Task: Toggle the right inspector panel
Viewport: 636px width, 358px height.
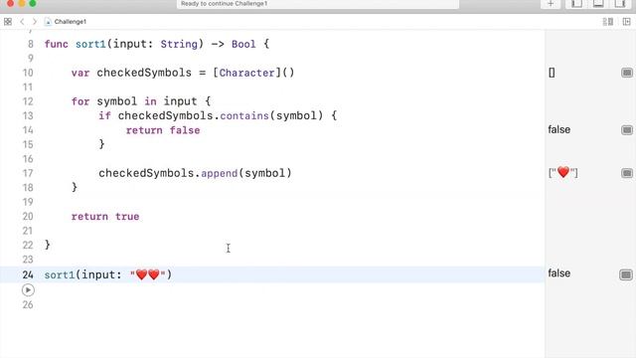Action: (x=620, y=4)
